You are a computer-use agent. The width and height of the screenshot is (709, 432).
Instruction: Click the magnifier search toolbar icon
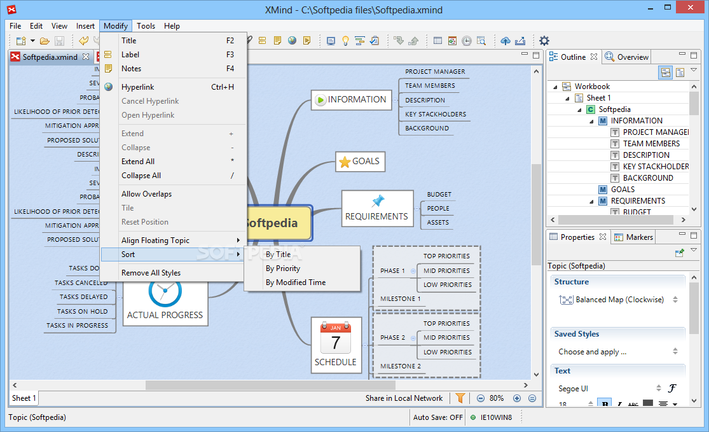tap(481, 41)
